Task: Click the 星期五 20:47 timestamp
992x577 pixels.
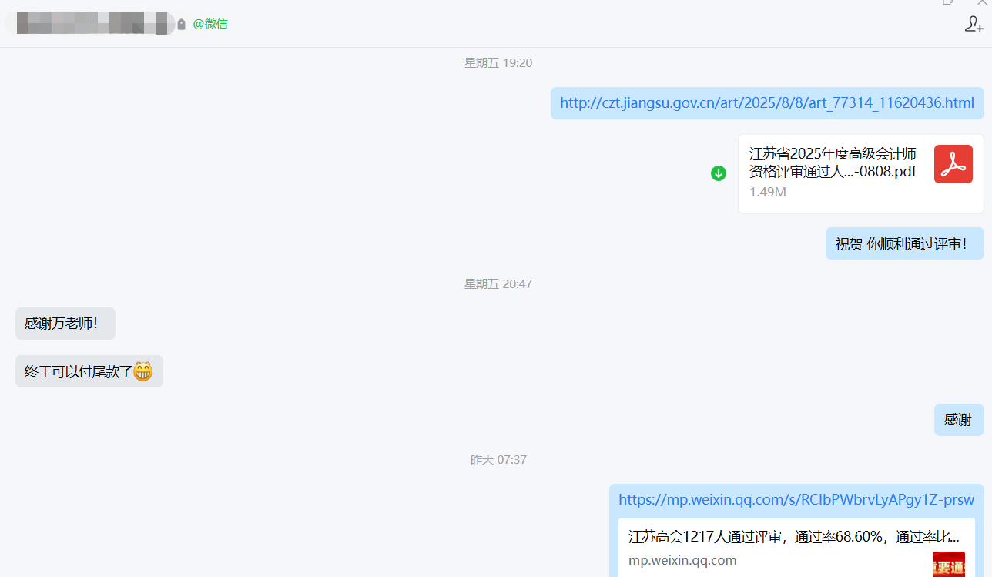Action: click(x=498, y=284)
